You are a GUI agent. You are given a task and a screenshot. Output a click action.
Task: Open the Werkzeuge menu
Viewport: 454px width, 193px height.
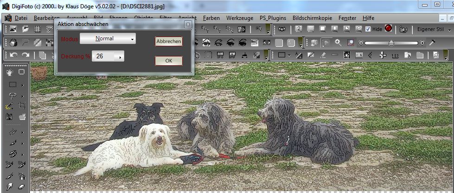click(240, 18)
